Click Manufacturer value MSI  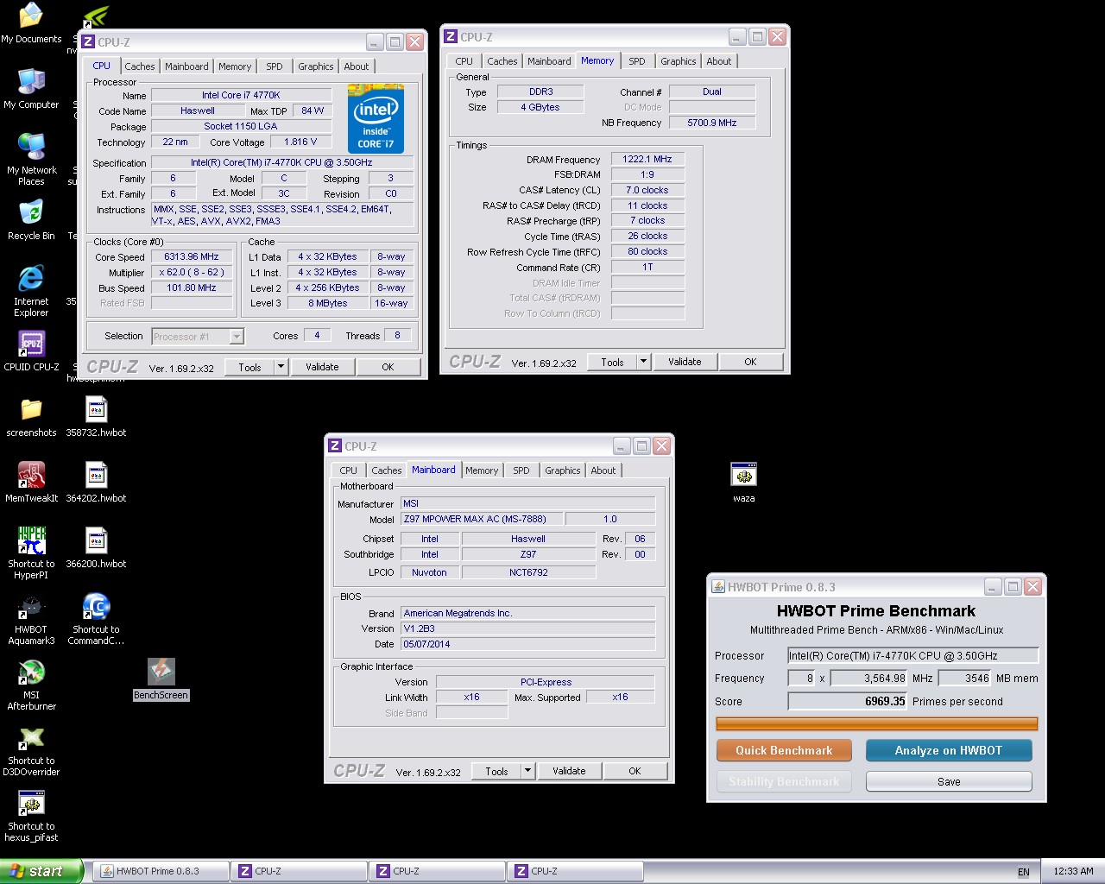point(528,503)
